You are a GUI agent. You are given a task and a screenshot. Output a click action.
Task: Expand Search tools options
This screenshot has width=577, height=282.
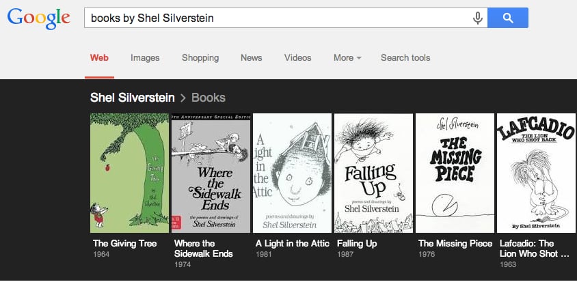(405, 58)
